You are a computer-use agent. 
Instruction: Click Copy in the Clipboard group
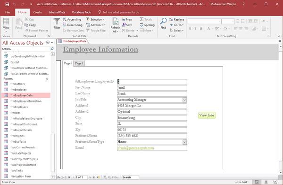(x=30, y=25)
